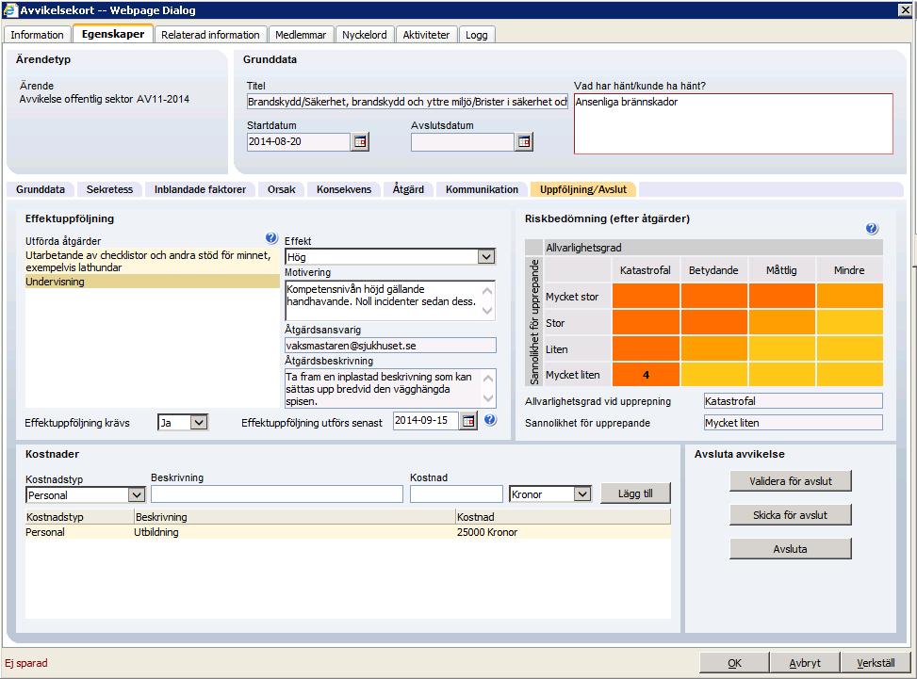Select the Nyckelord tab
The image size is (917, 679).
(x=365, y=35)
